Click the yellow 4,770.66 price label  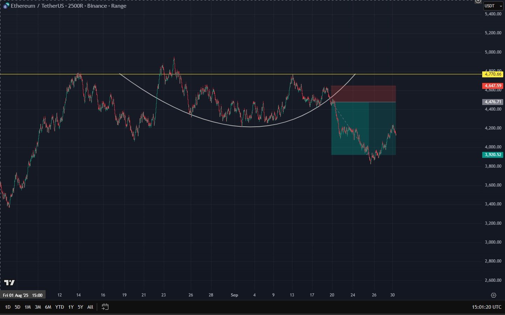493,74
